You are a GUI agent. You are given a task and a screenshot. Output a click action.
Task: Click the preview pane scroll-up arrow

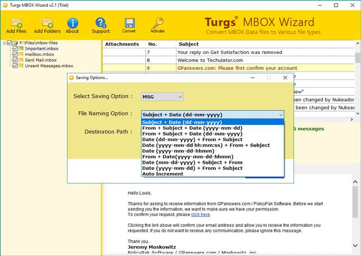pyautogui.click(x=355, y=182)
